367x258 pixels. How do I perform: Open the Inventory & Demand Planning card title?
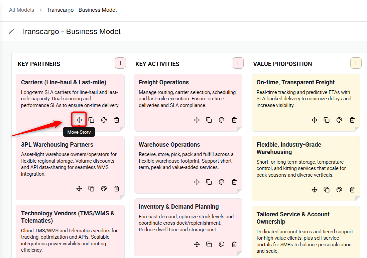coord(178,207)
